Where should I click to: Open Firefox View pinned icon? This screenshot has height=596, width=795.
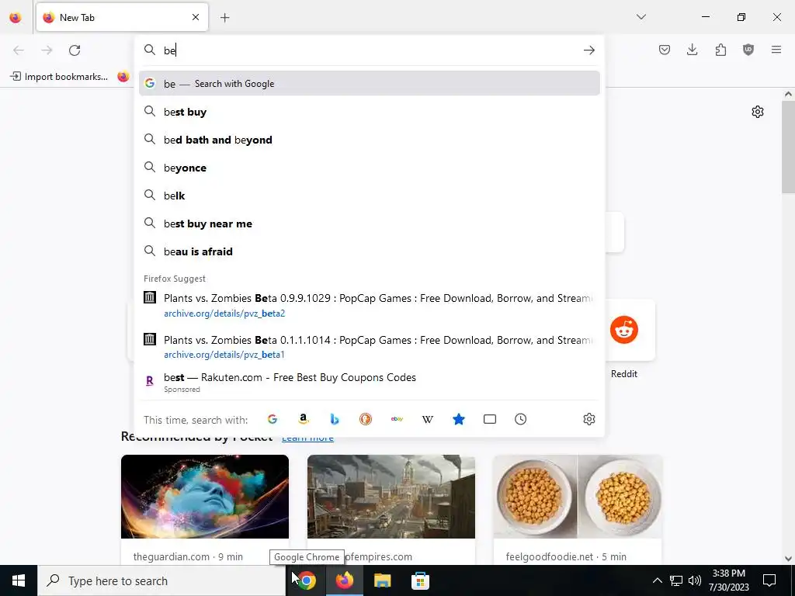point(16,17)
